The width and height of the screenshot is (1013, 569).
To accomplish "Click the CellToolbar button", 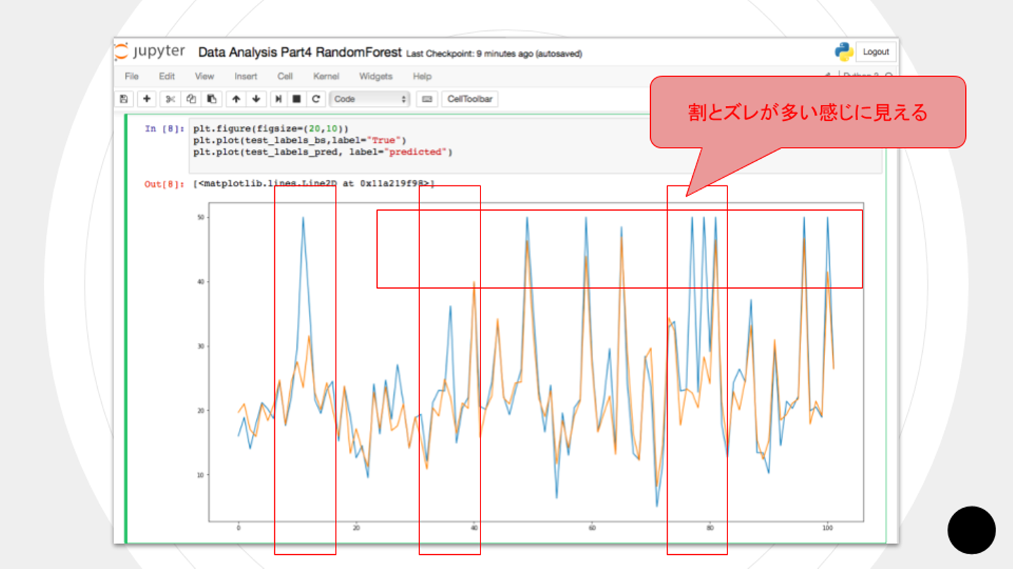I will (470, 99).
